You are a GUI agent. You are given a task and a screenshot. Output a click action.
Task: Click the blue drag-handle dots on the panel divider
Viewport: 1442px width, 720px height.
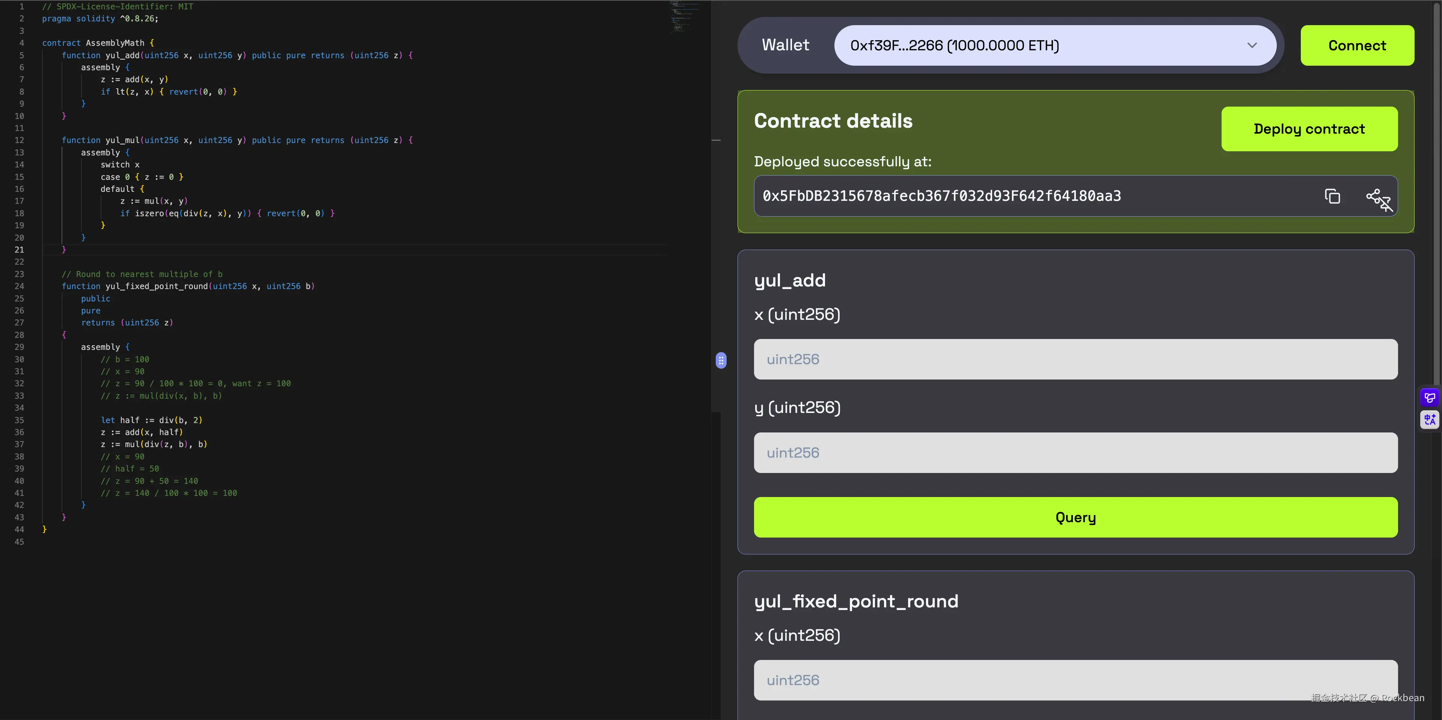(x=721, y=361)
